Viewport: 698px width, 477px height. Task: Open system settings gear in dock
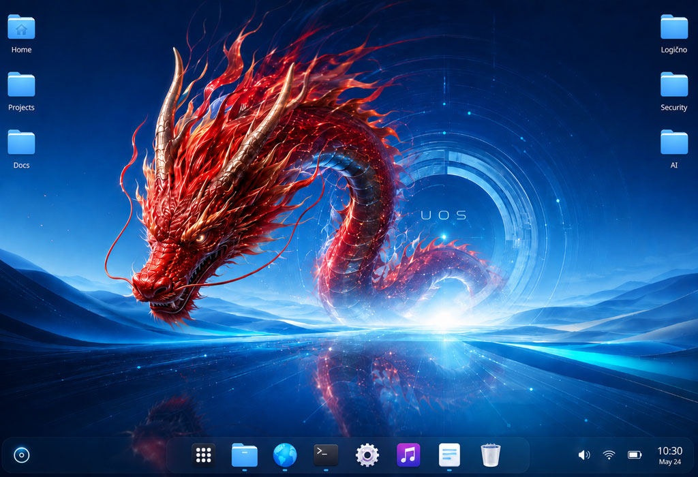point(367,455)
